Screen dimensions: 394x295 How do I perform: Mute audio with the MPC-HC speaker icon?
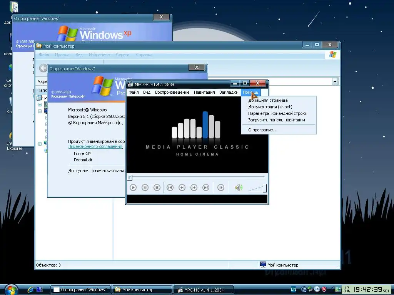pyautogui.click(x=239, y=187)
